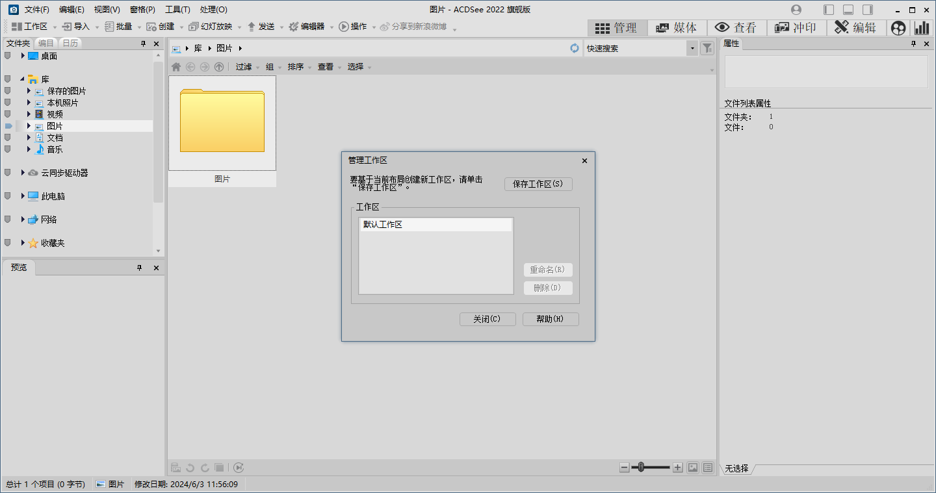The image size is (936, 493).
Task: Switch to 查看 mode
Action: (736, 28)
